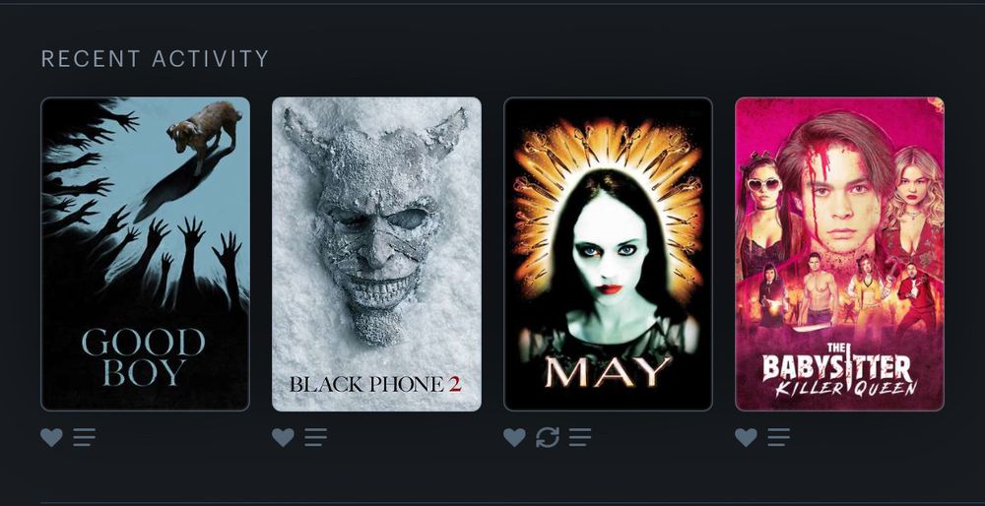Click the heart icon under Black Phone 2
This screenshot has width=985, height=506.
(283, 437)
